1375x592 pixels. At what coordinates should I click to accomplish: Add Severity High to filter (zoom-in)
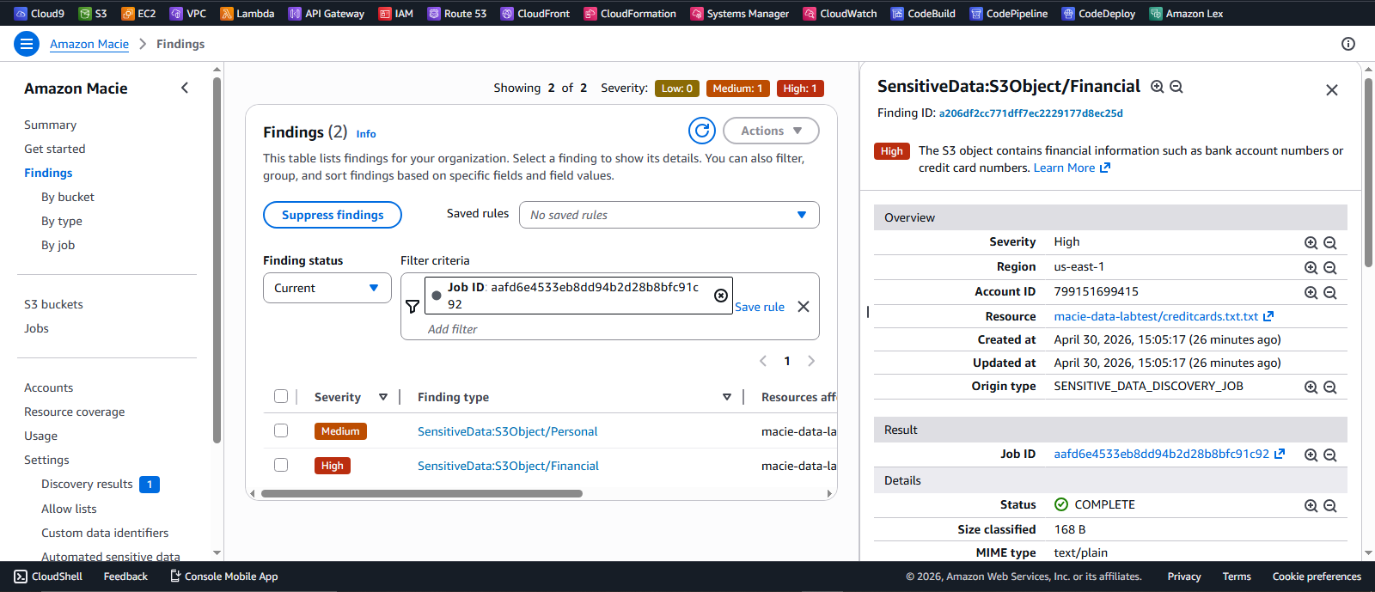pyautogui.click(x=1311, y=243)
